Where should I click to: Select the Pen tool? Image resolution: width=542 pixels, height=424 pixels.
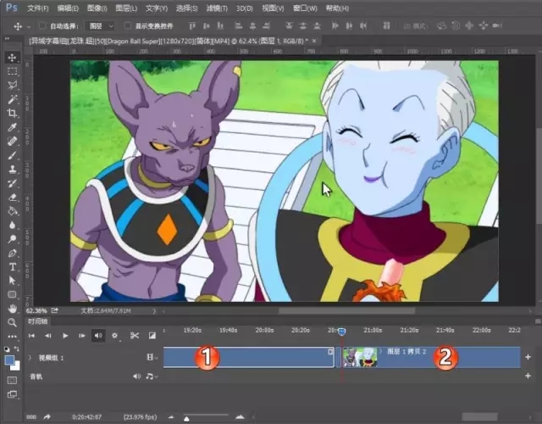click(12, 253)
